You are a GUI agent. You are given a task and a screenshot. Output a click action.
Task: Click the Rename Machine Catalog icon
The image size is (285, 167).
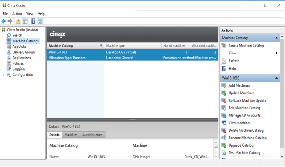pos(224,138)
